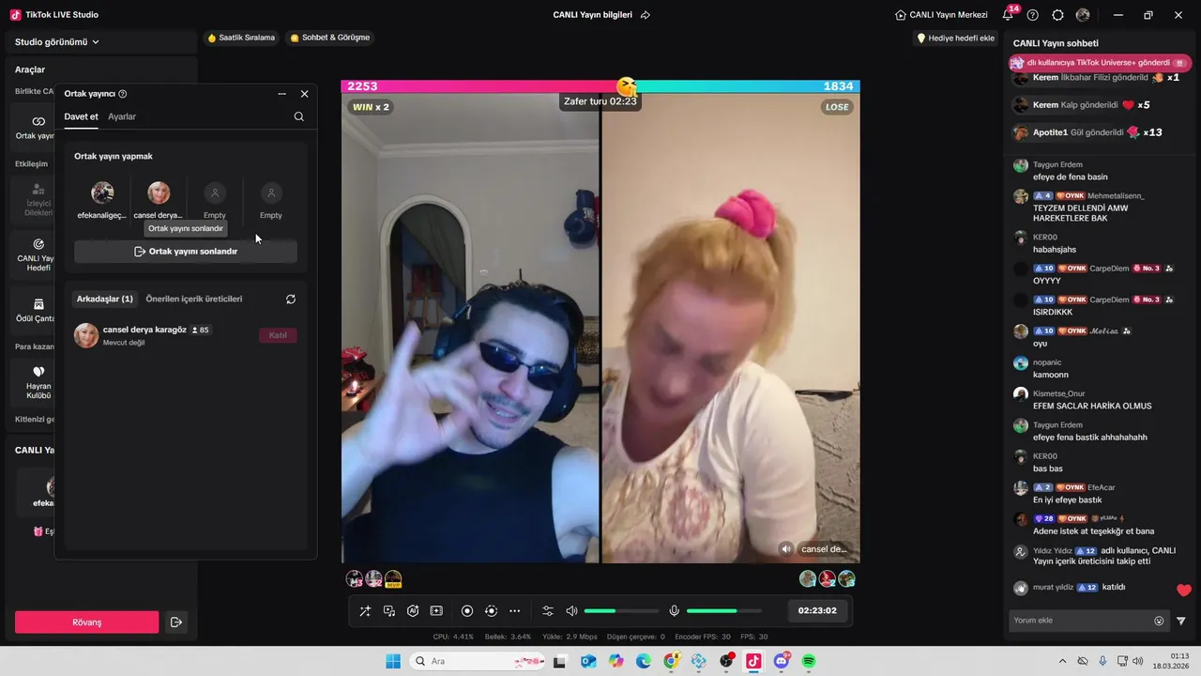Click Hediye hedefi ekle button

[956, 38]
